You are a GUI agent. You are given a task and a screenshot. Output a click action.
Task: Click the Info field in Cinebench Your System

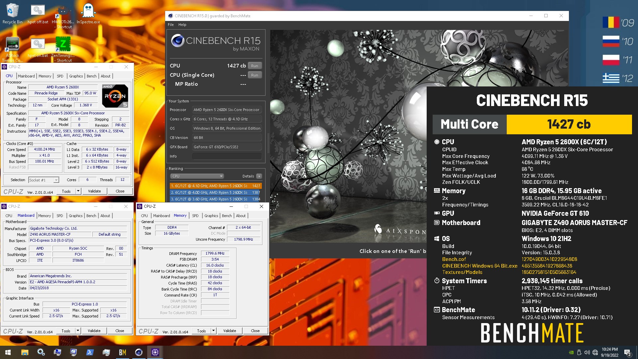[x=227, y=156]
